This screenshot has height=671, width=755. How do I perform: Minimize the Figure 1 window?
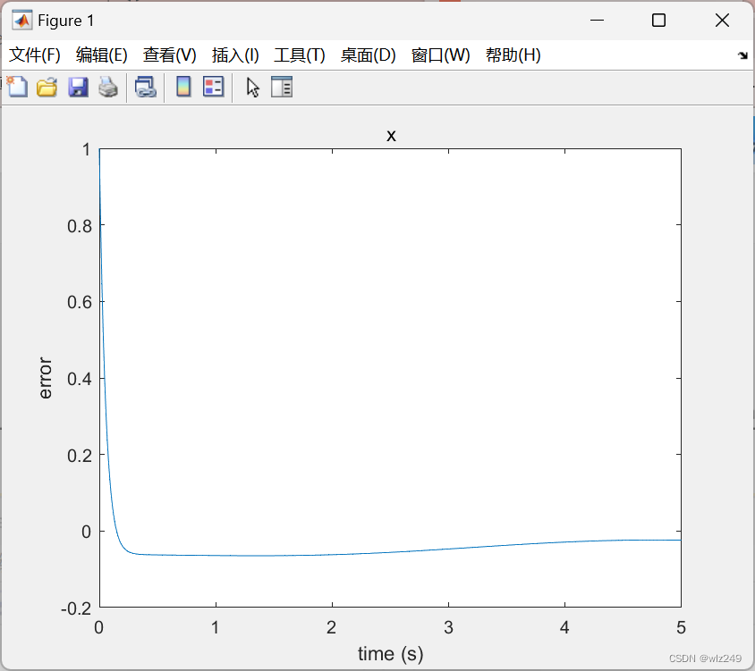(x=597, y=21)
